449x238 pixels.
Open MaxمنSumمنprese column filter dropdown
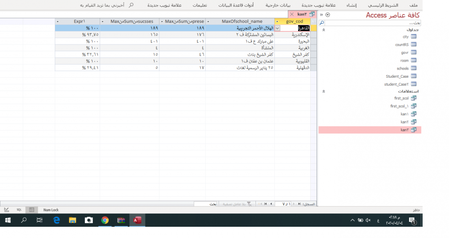pos(162,22)
